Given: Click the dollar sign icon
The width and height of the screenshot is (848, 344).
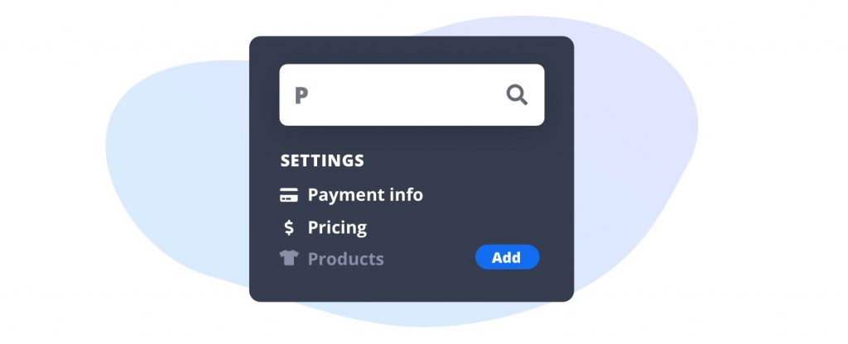Looking at the screenshot, I should tap(288, 227).
